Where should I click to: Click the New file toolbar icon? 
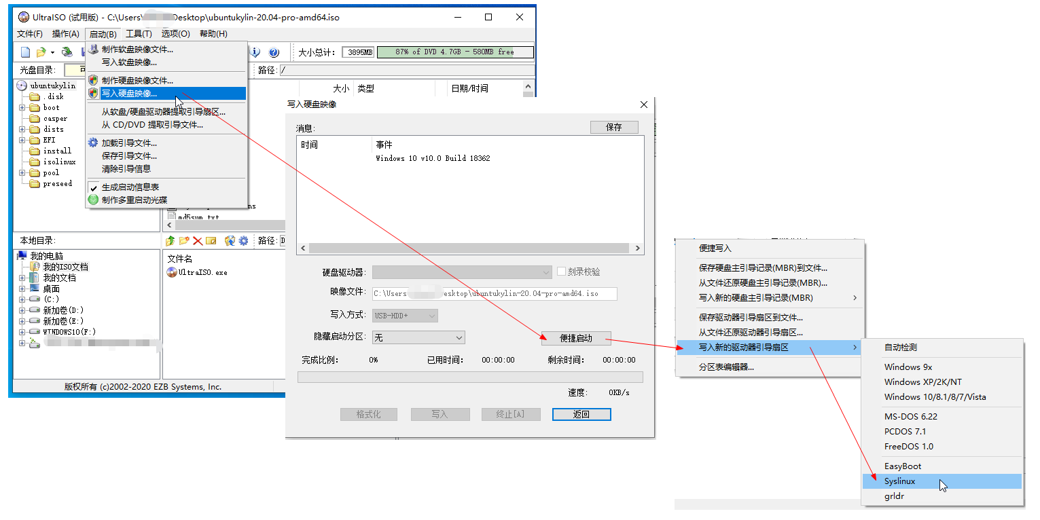[25, 52]
